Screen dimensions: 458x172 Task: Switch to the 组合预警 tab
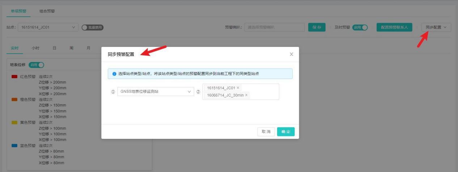[x=47, y=11]
